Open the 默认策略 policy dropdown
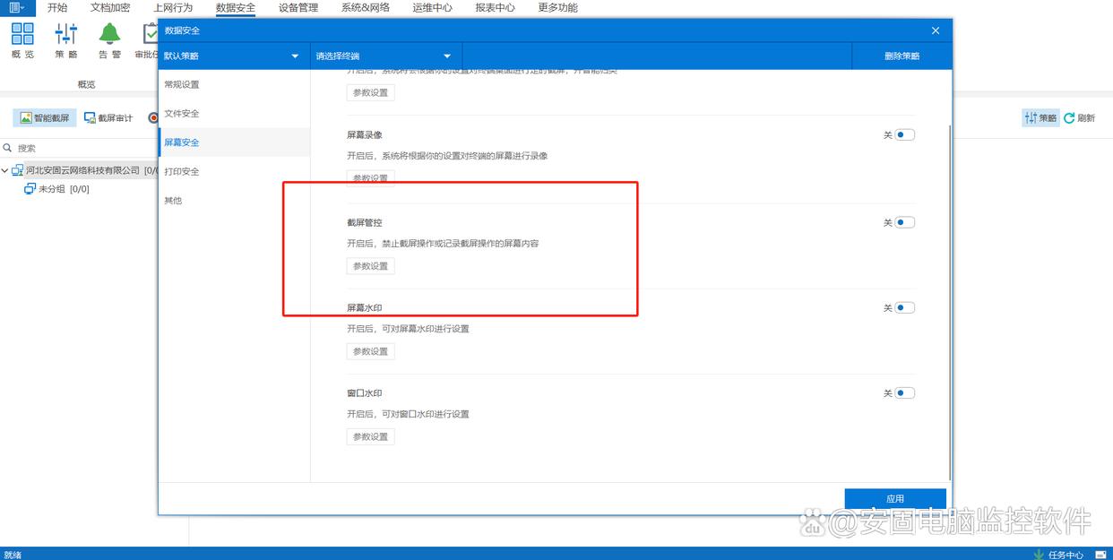The height and width of the screenshot is (560, 1113). point(231,56)
